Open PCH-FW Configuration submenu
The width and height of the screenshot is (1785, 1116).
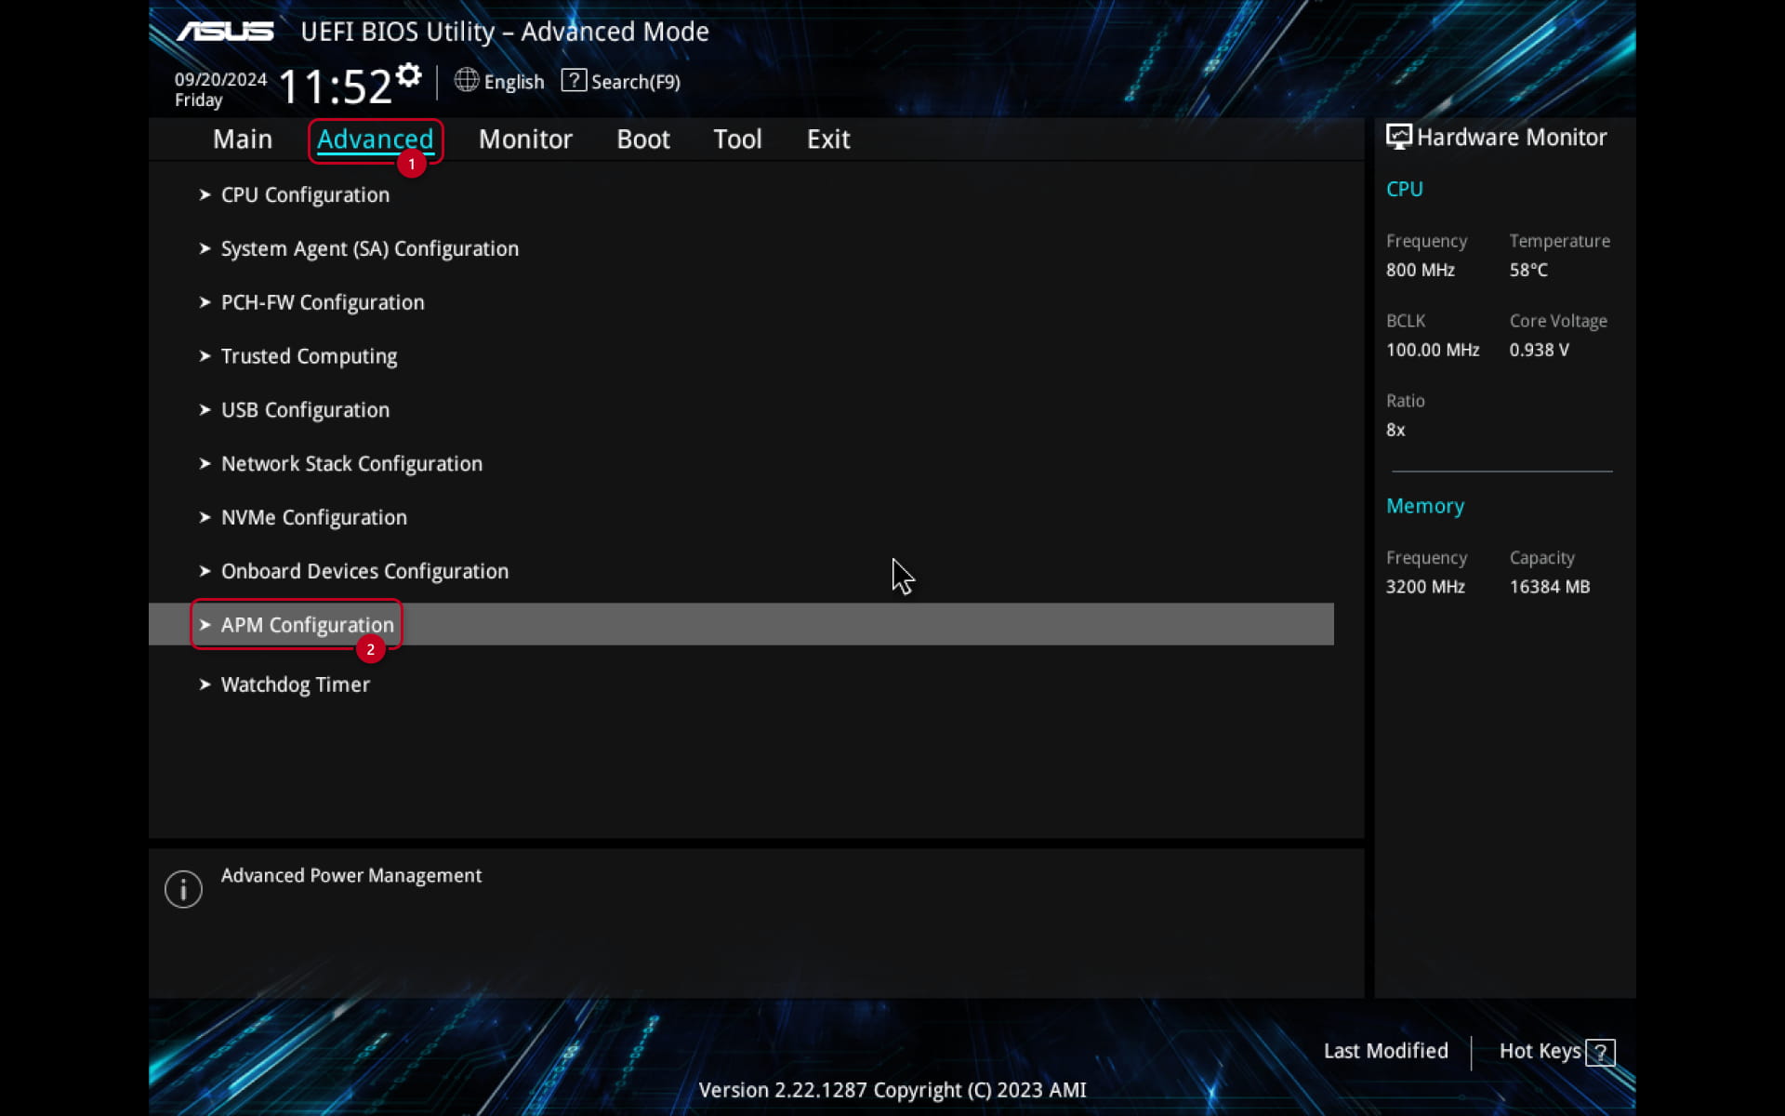point(323,303)
